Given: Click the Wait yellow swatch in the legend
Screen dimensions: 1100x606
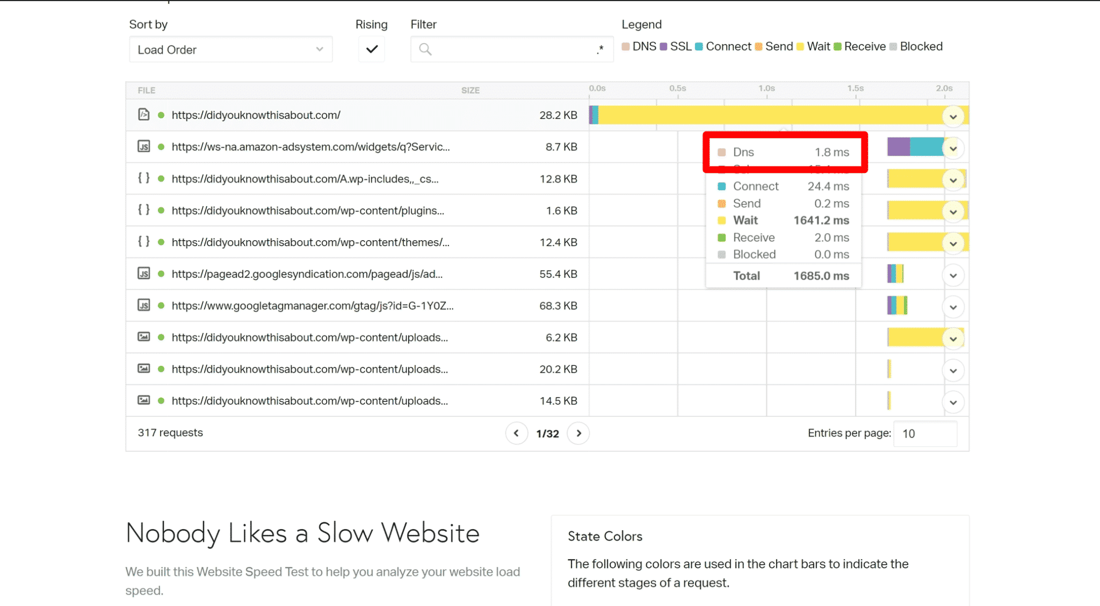Looking at the screenshot, I should (800, 47).
